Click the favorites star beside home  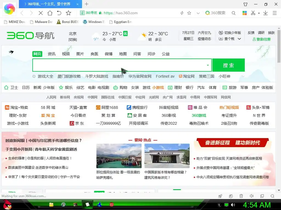coord(68,13)
